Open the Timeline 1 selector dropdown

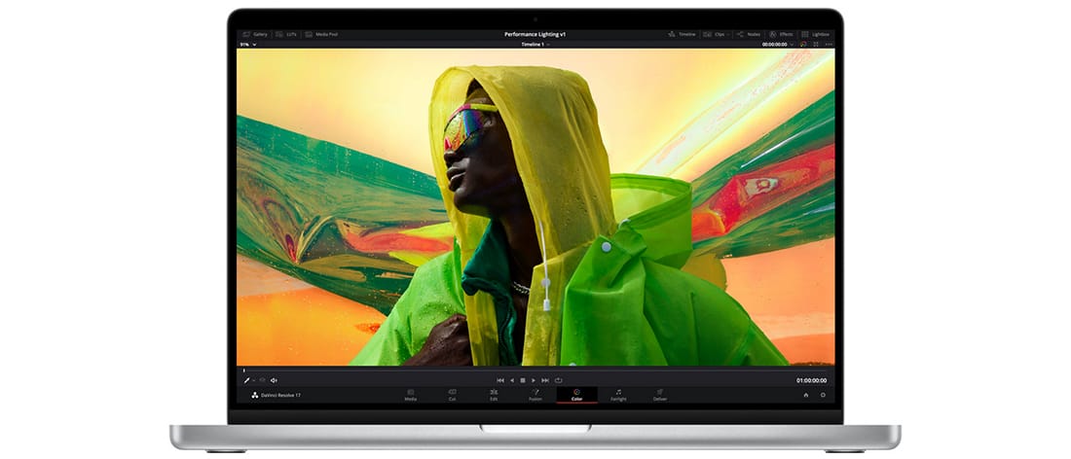point(535,45)
